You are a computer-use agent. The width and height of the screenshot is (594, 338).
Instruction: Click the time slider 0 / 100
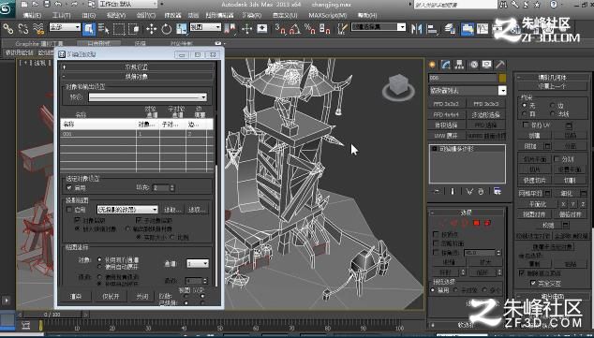52,315
